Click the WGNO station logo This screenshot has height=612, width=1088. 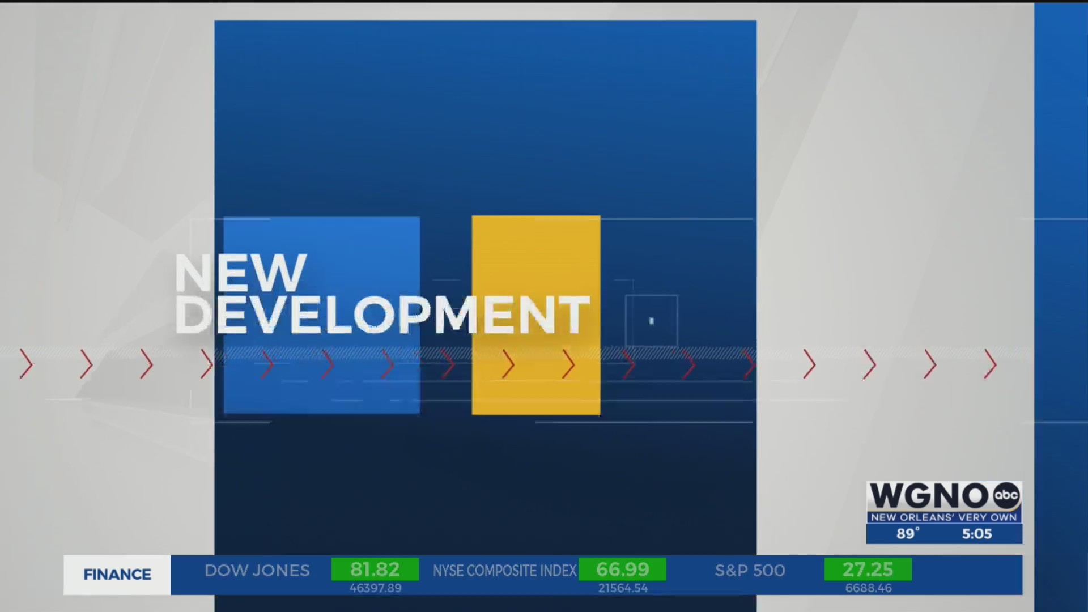pos(929,496)
